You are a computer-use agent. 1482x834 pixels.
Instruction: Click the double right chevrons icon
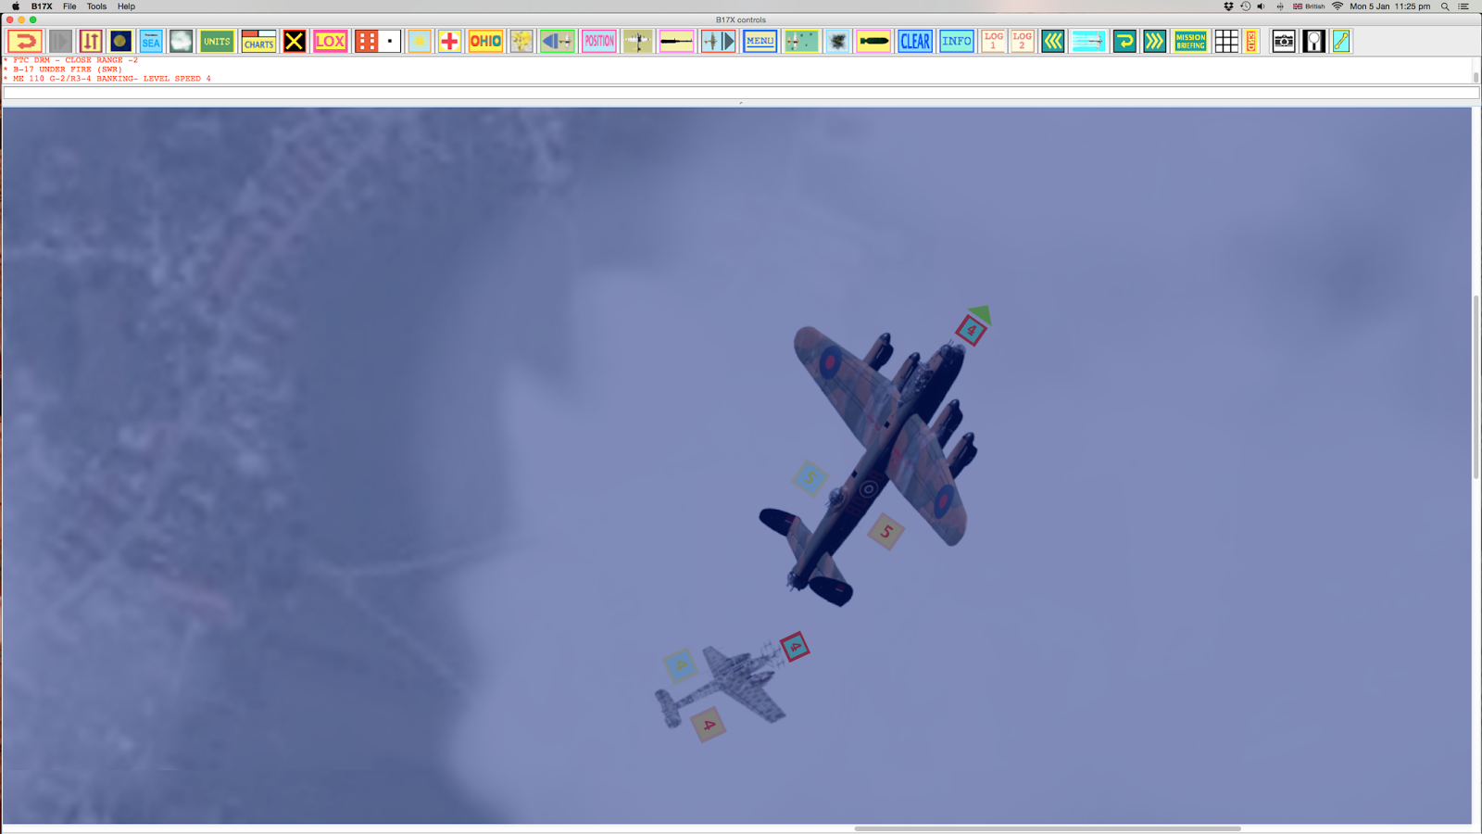pyautogui.click(x=1154, y=41)
